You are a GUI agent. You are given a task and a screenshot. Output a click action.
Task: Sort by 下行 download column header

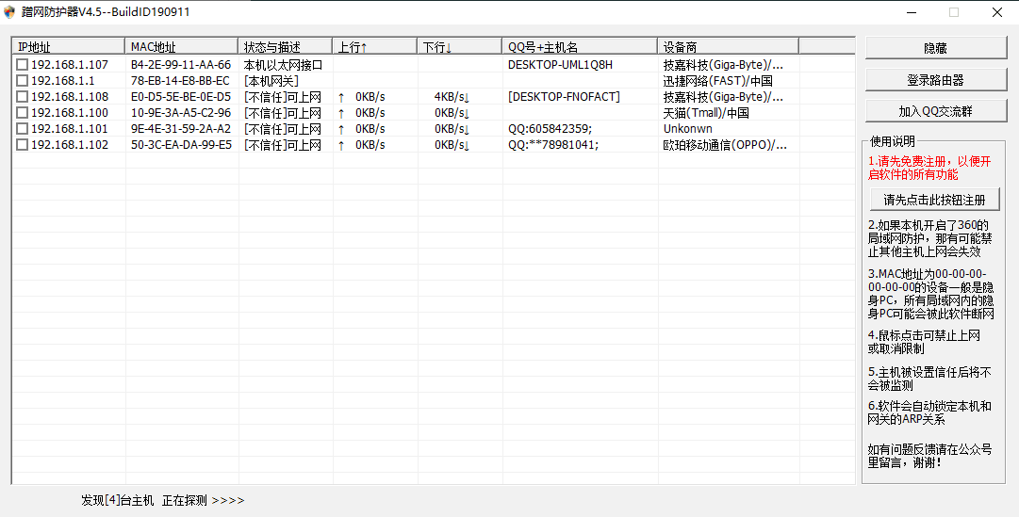point(459,46)
